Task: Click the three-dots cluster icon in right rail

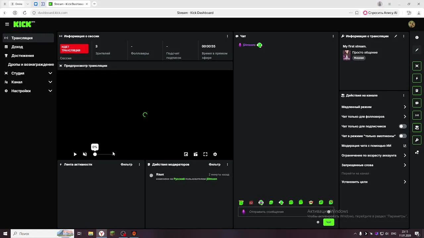Action: tap(417, 152)
